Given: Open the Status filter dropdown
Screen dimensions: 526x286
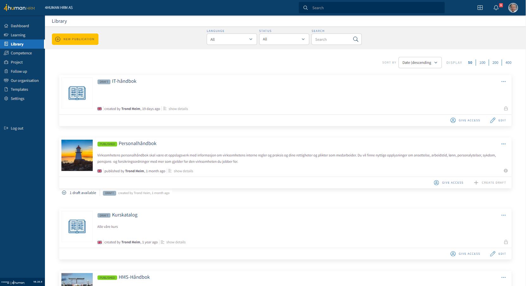Looking at the screenshot, I should pyautogui.click(x=284, y=40).
